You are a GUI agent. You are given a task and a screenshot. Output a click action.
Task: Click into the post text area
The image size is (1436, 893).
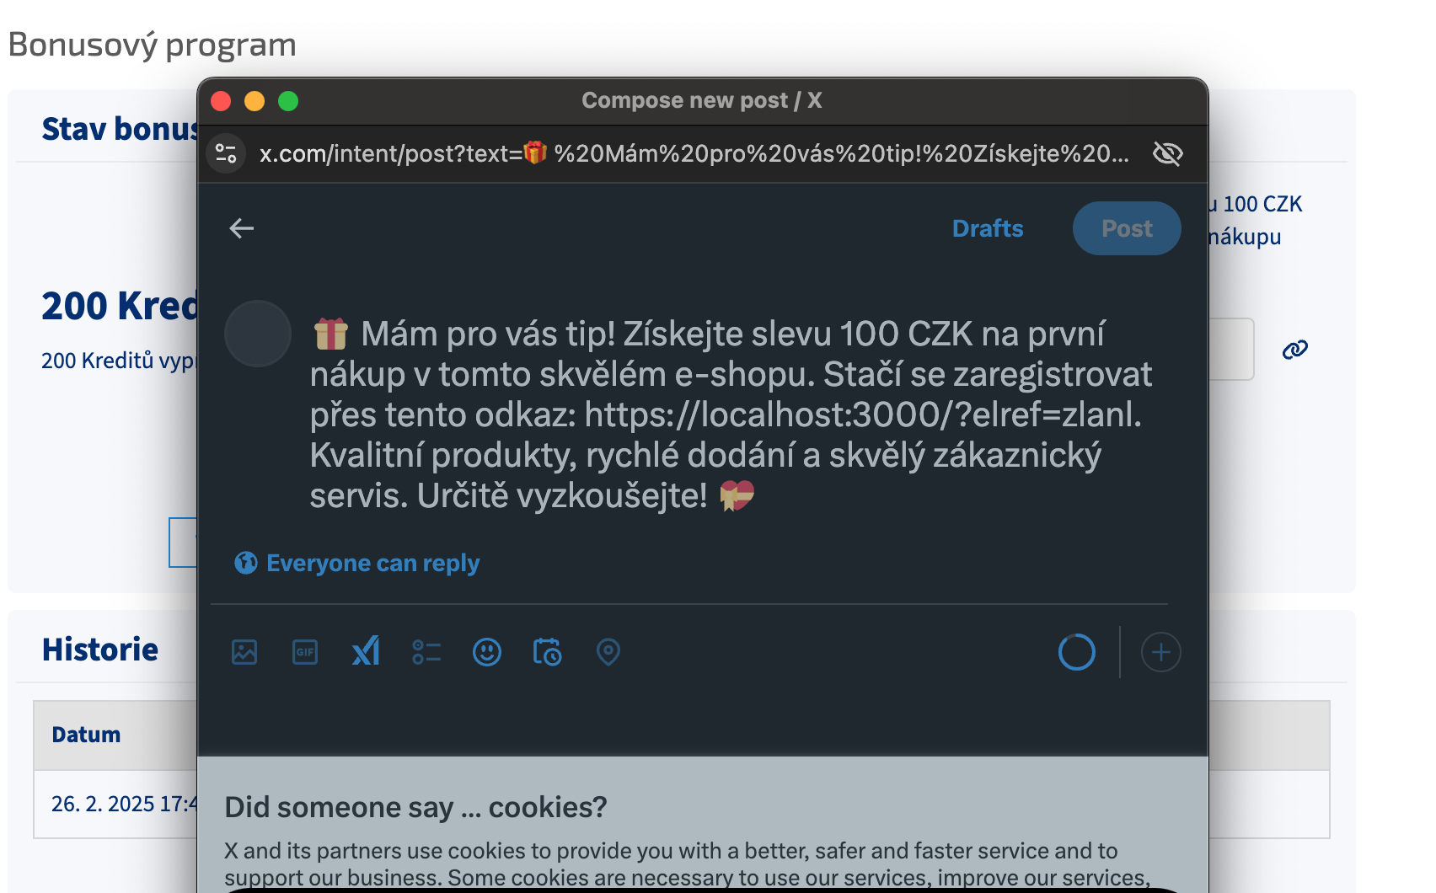pyautogui.click(x=730, y=414)
